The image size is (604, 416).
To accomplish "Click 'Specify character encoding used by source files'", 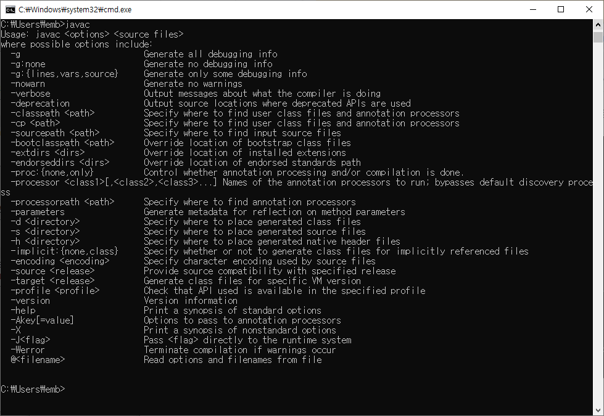I will coord(260,261).
